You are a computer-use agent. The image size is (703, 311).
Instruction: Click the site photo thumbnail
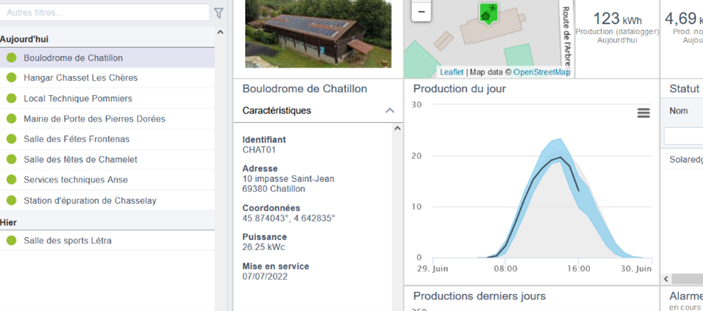(x=318, y=33)
